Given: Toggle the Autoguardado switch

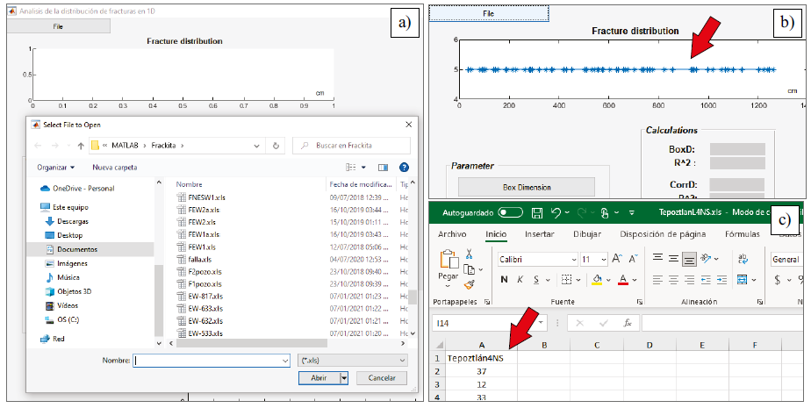Looking at the screenshot, I should (x=510, y=213).
